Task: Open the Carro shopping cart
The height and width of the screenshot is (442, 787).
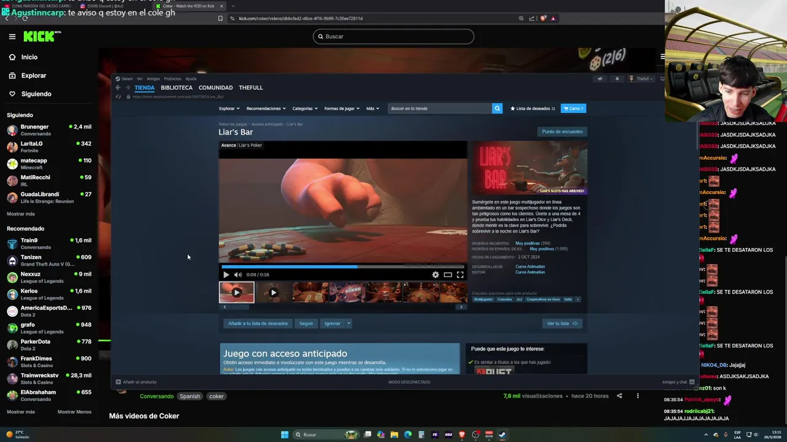Action: point(574,109)
